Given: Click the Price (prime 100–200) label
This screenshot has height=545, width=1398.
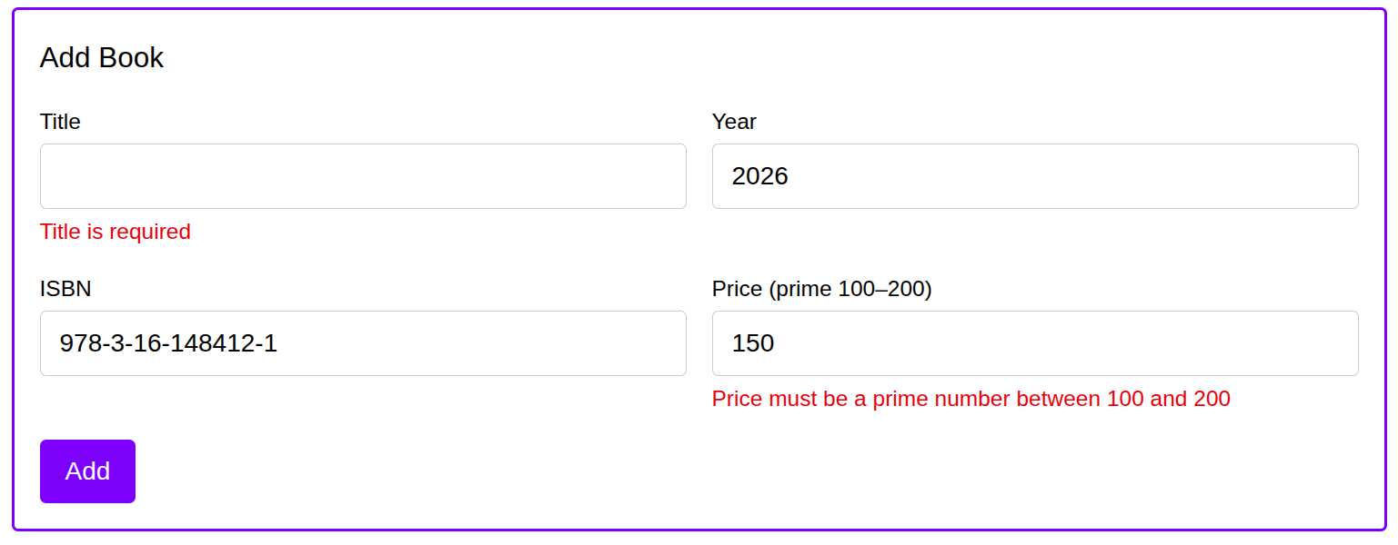Looking at the screenshot, I should point(821,289).
